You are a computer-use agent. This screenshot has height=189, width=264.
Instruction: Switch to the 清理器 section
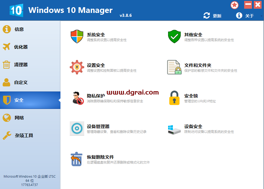click(x=21, y=65)
